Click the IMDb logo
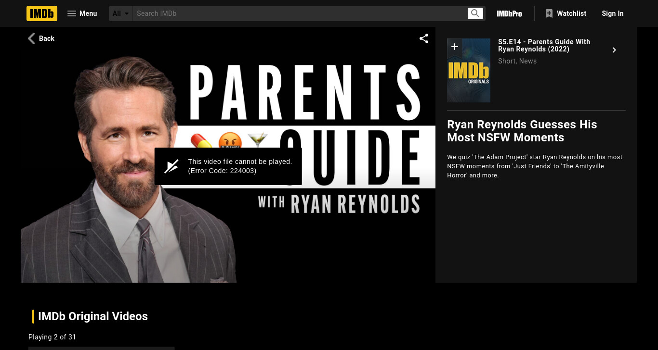 [42, 13]
